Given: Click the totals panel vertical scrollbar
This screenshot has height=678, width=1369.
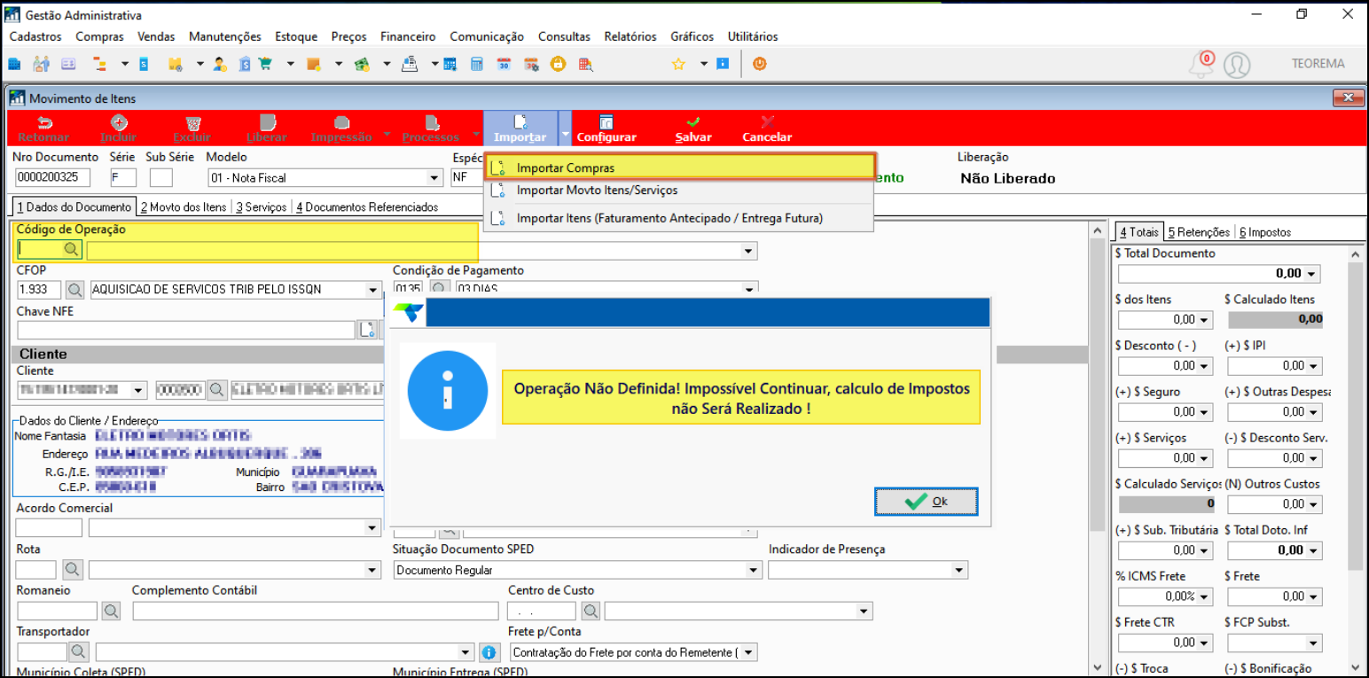Looking at the screenshot, I should click(1354, 459).
